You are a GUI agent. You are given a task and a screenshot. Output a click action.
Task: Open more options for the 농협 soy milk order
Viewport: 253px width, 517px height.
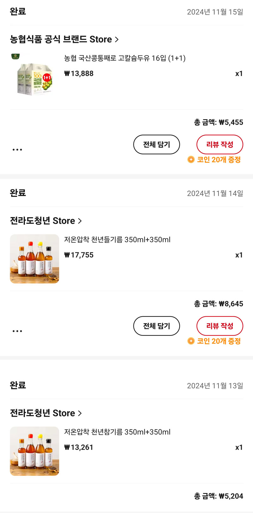[x=17, y=150]
